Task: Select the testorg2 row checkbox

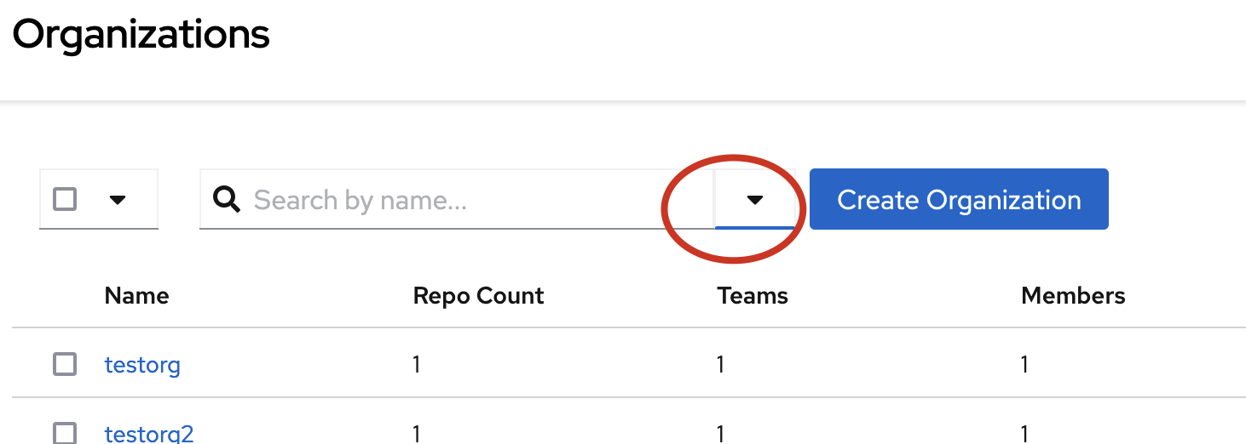Action: 65,433
